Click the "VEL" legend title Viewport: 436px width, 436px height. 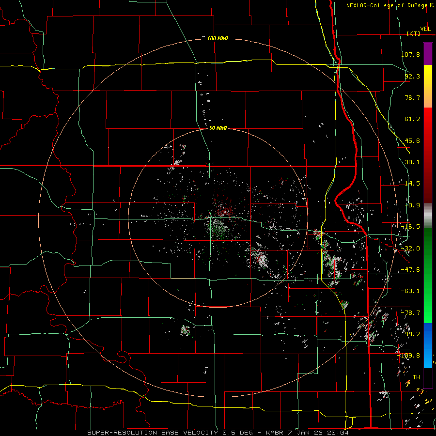tap(425, 29)
